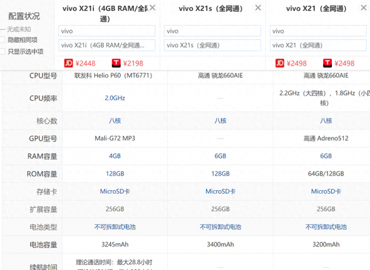Click the CPU频率 row label
The width and height of the screenshot is (370, 270).
click(43, 99)
